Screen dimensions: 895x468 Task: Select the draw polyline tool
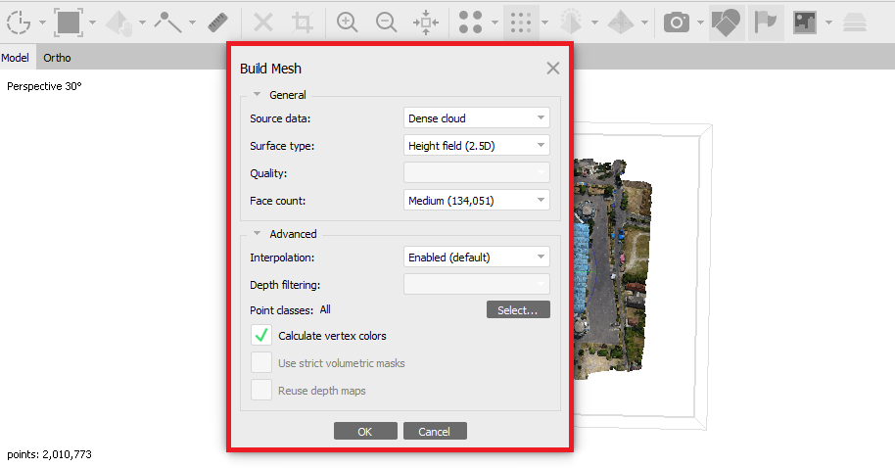coord(167,23)
